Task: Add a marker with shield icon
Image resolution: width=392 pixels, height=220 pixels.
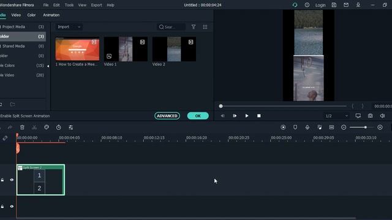Action: coord(295,127)
